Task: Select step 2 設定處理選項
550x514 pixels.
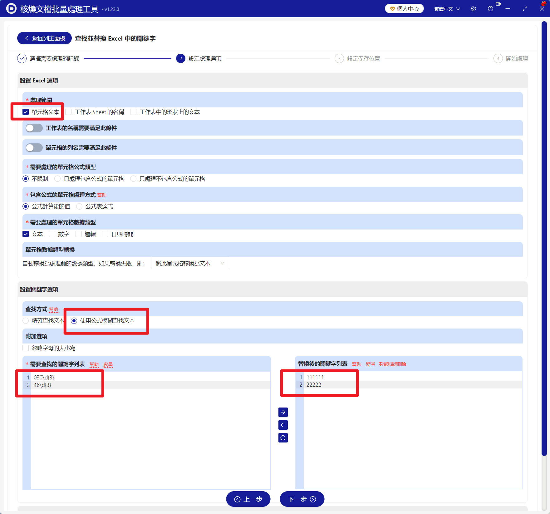Action: click(x=199, y=58)
